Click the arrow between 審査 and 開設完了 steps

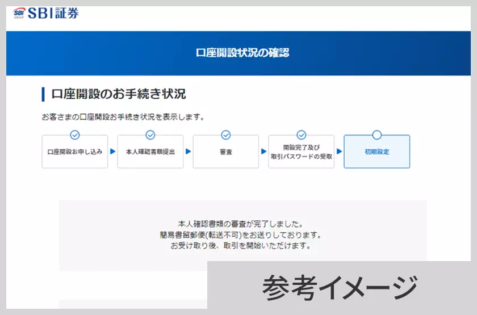click(263, 152)
